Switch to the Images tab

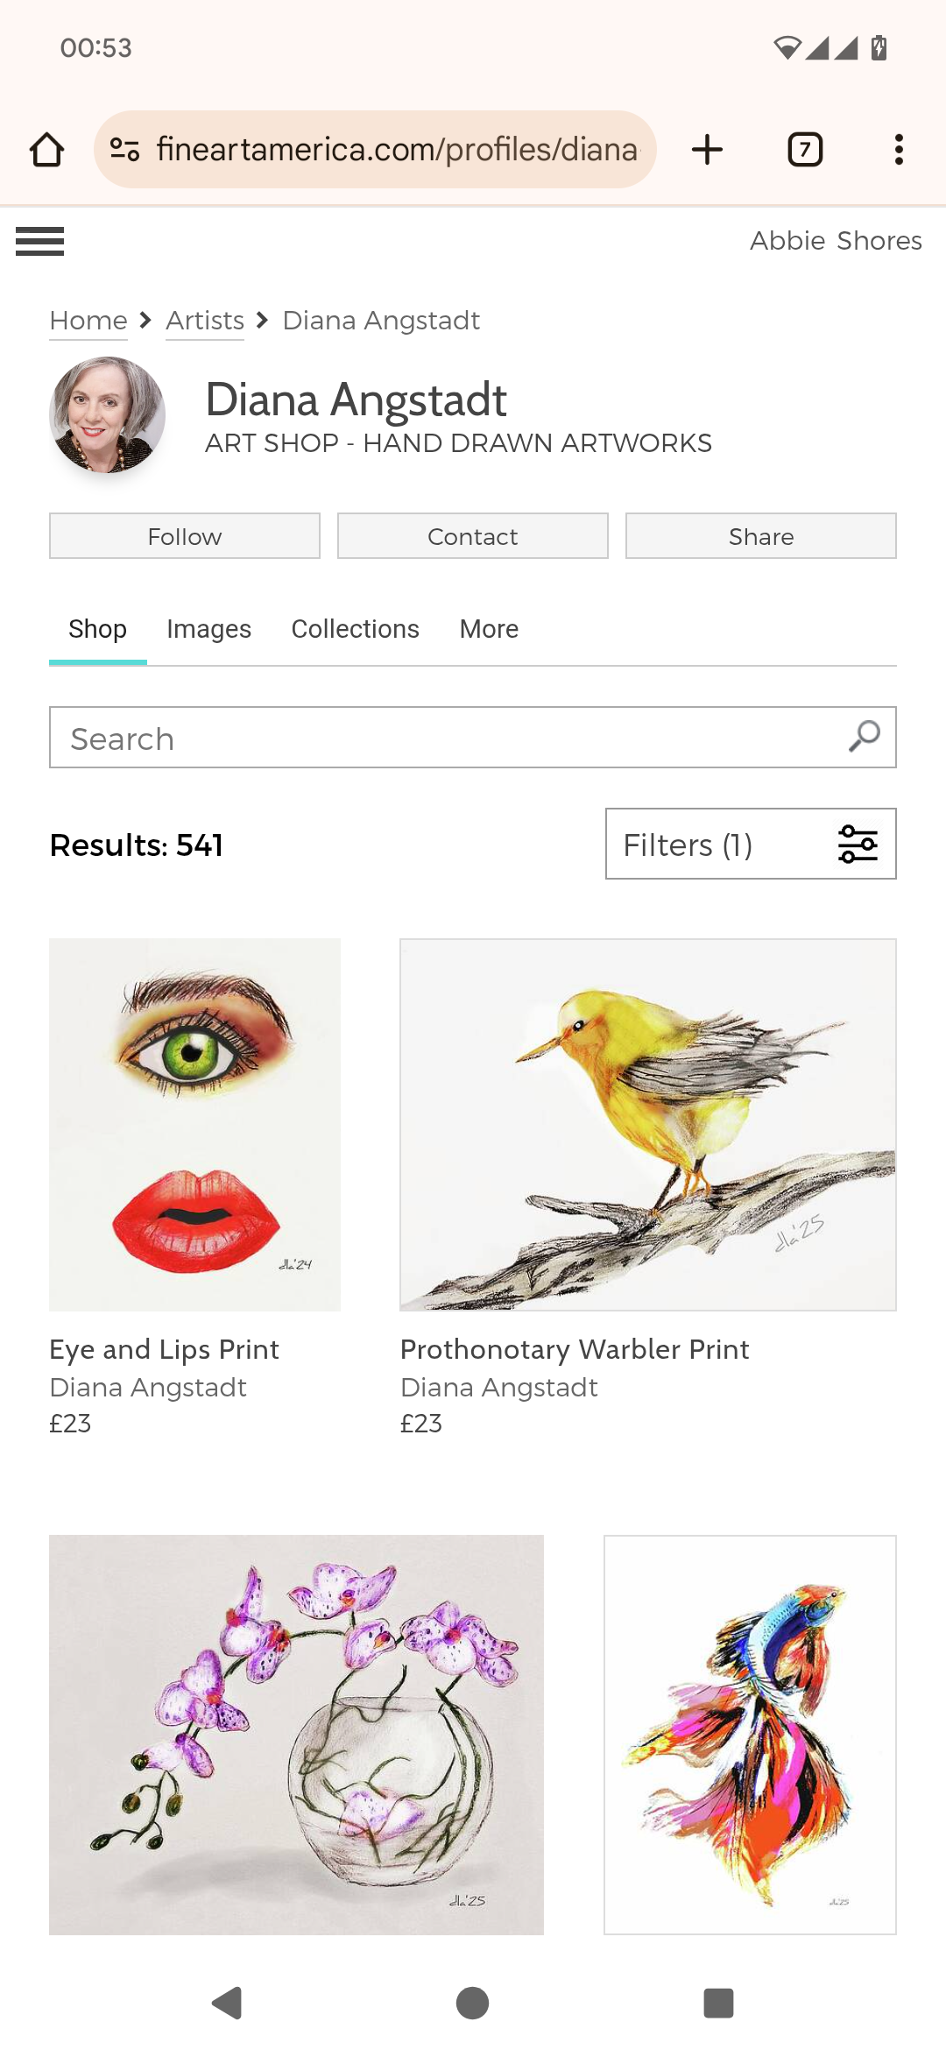(208, 629)
